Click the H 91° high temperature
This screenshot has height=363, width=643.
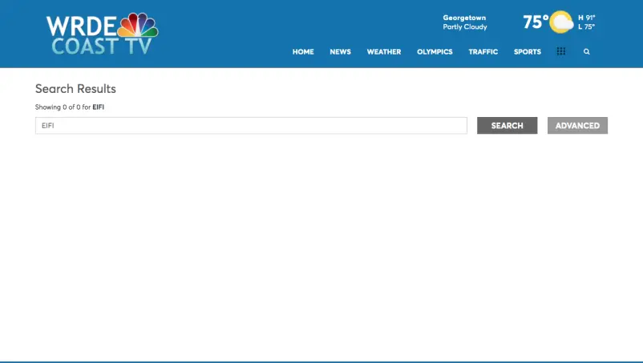point(586,18)
